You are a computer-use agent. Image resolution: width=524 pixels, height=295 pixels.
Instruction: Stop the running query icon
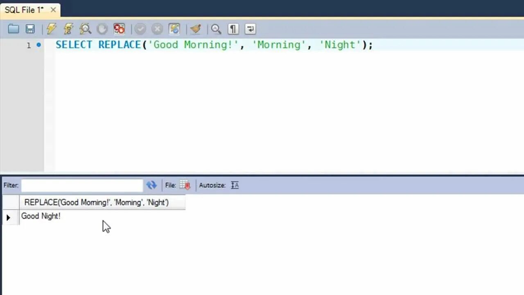102,29
